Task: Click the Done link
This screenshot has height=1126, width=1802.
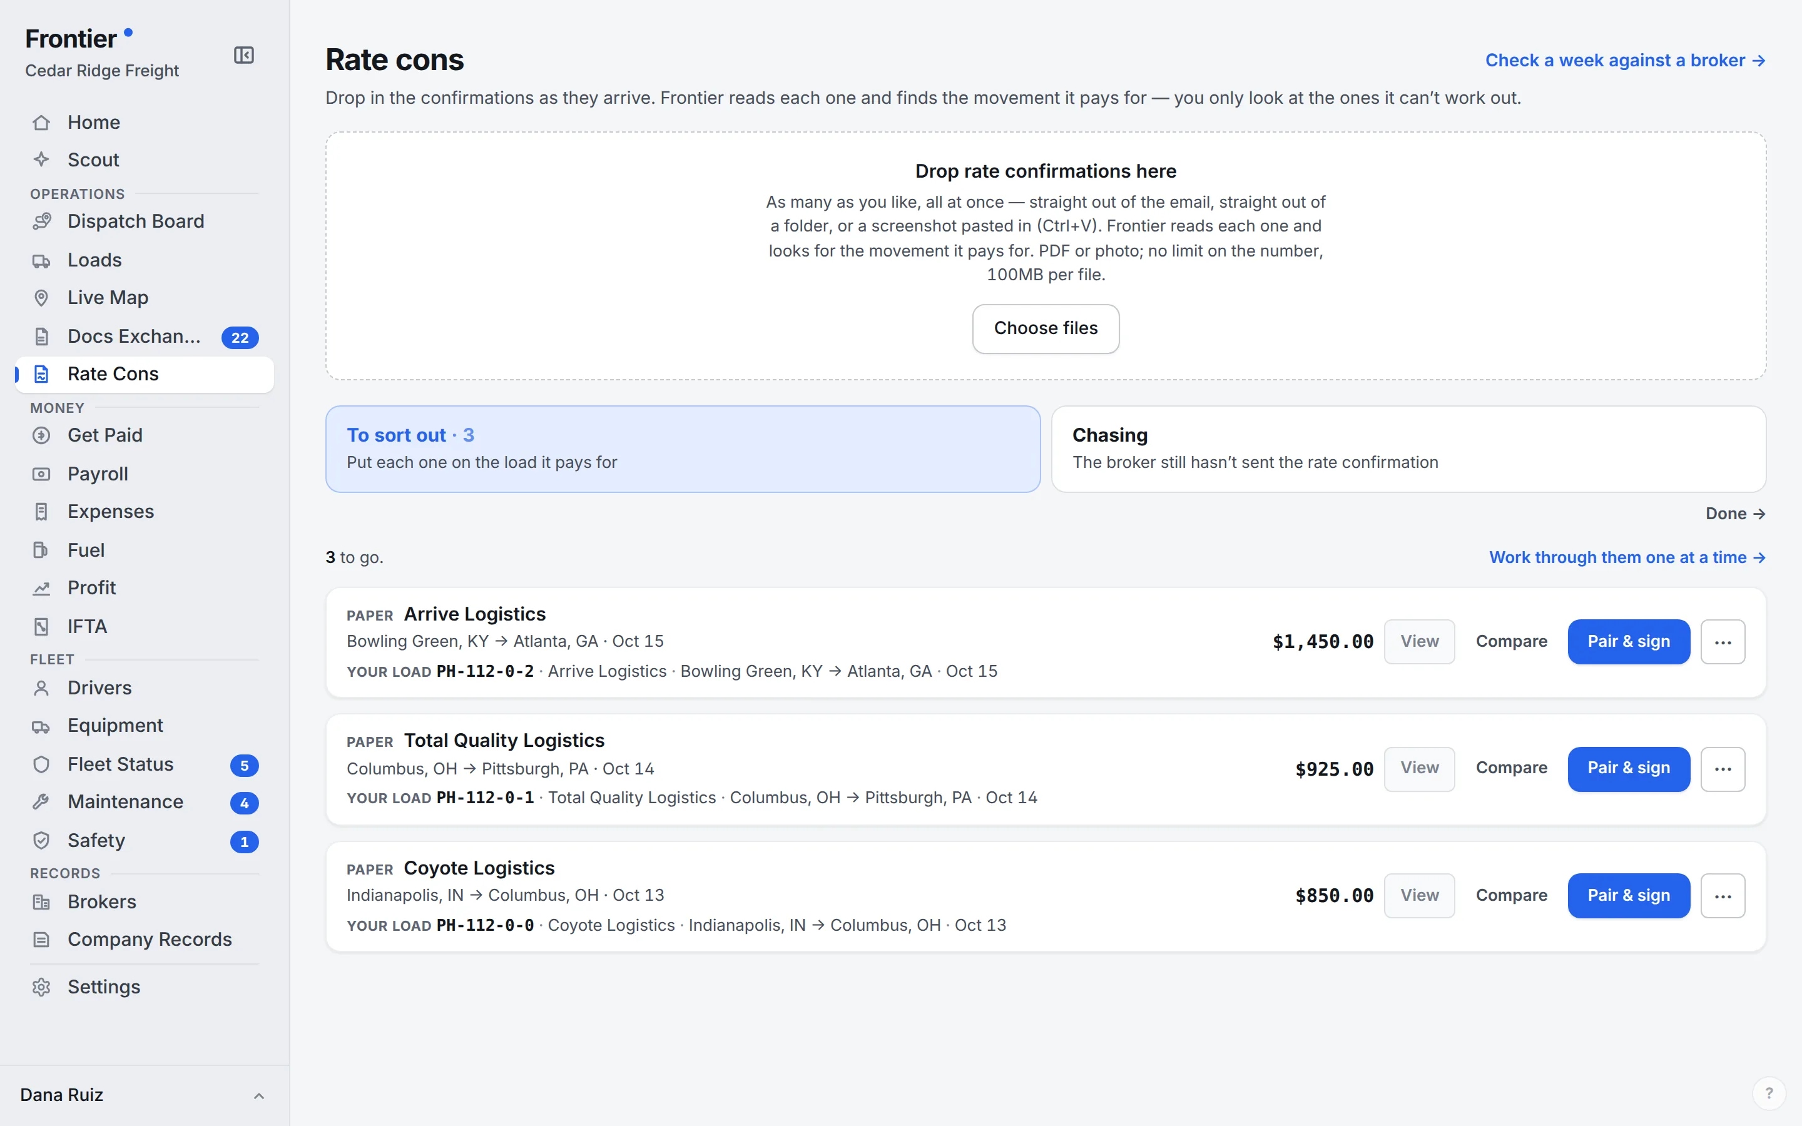Action: coord(1735,514)
